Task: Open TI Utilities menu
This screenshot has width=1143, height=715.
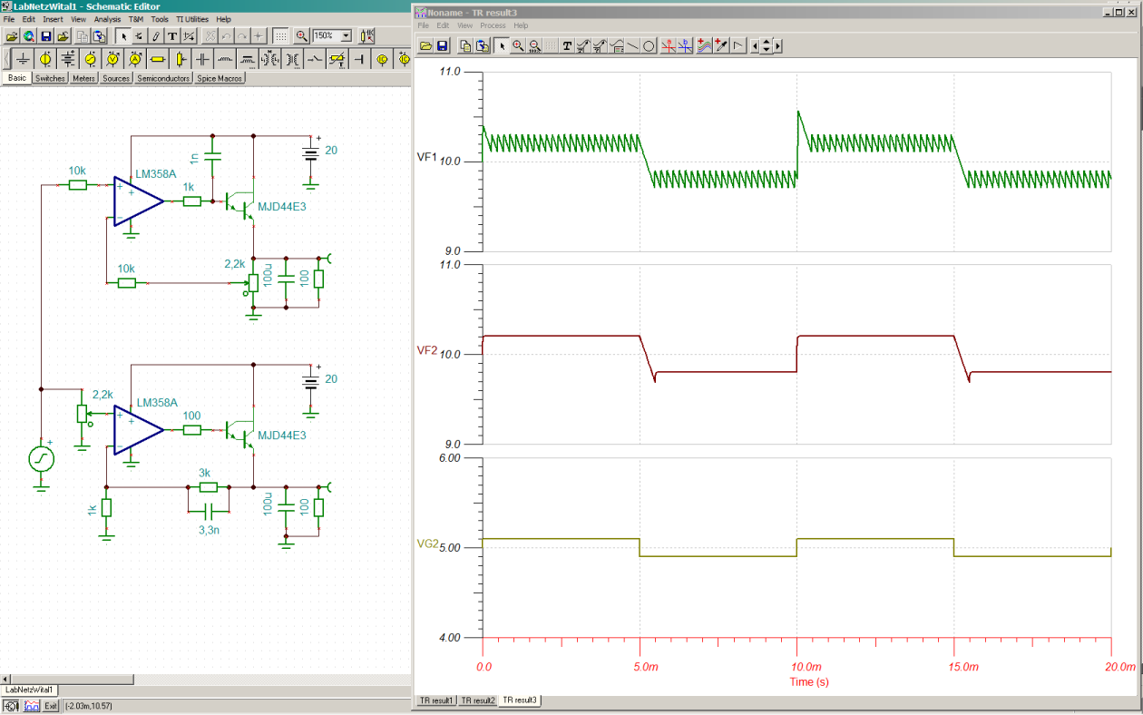Action: (x=192, y=19)
